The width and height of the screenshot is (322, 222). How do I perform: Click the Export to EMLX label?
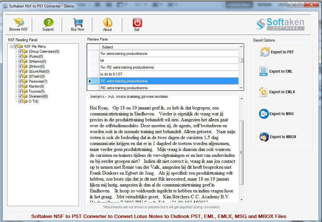click(282, 92)
